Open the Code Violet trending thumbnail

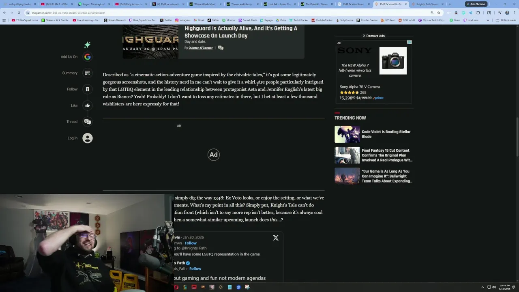347,134
